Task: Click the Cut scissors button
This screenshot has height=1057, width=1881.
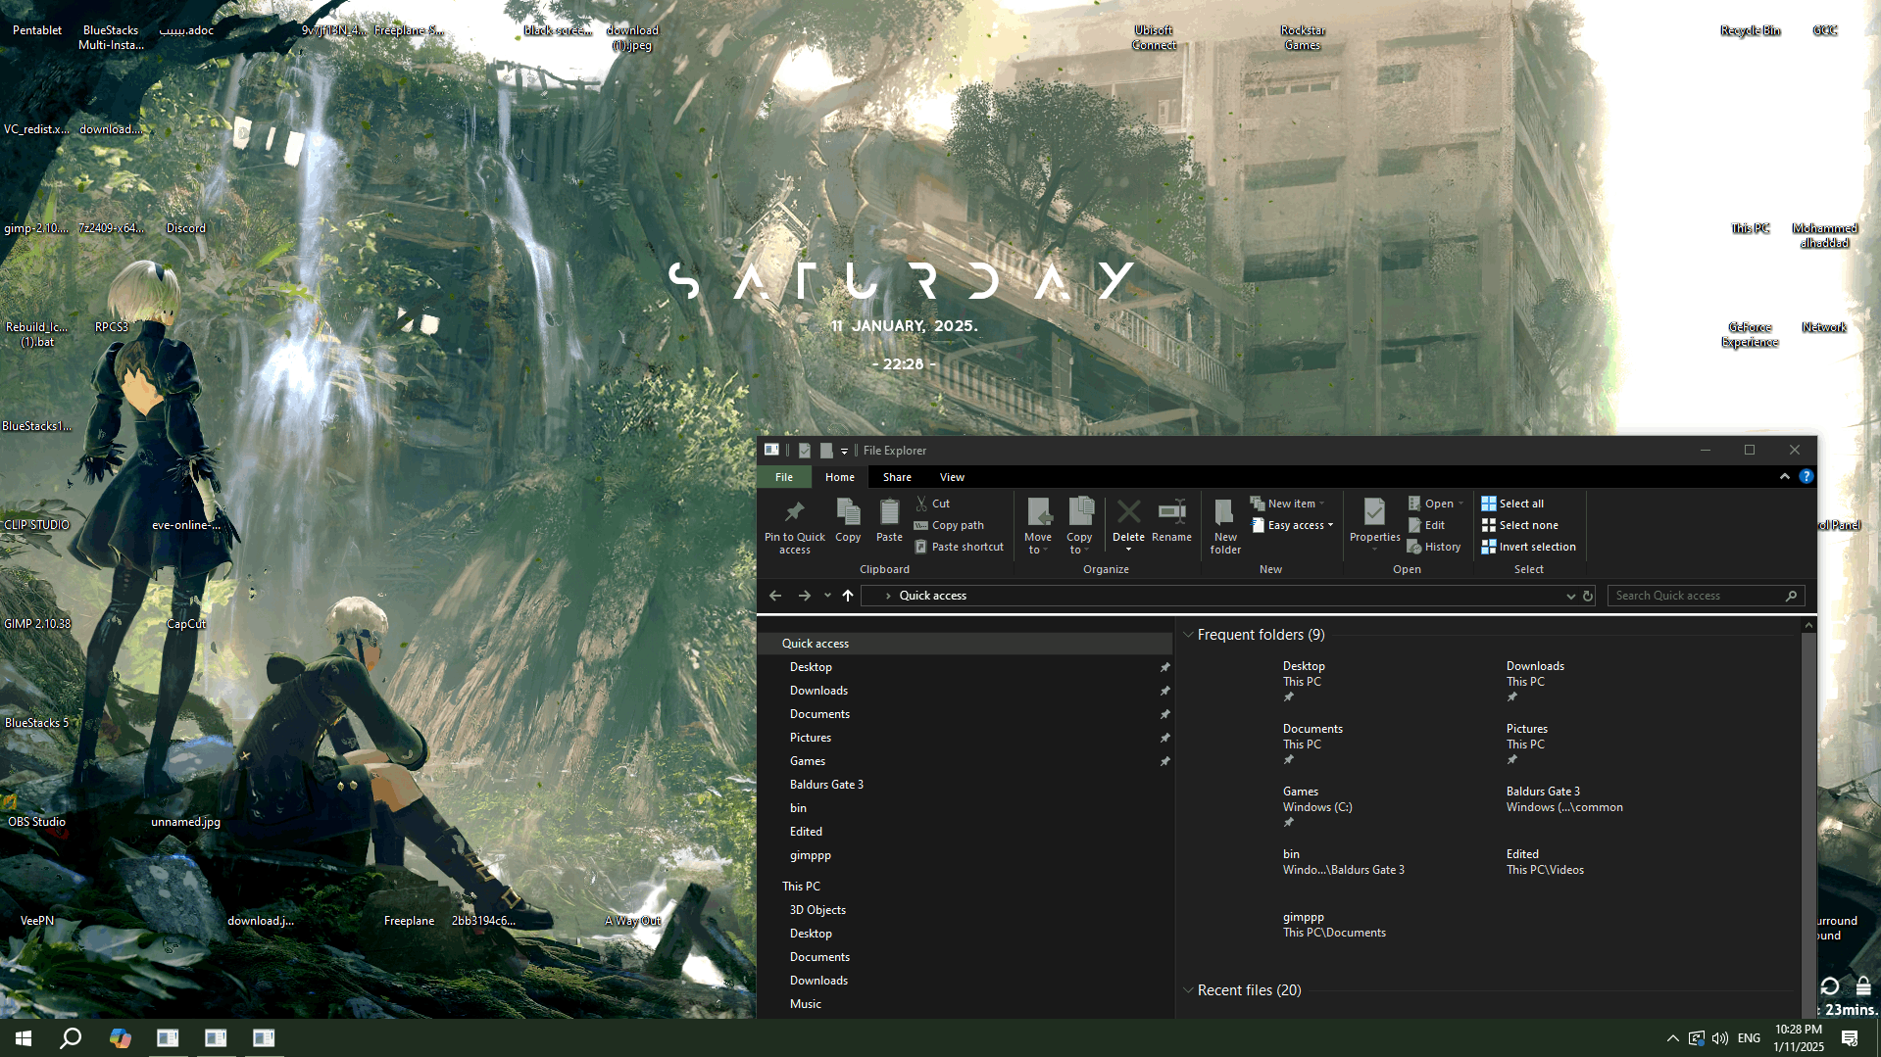Action: click(x=932, y=504)
